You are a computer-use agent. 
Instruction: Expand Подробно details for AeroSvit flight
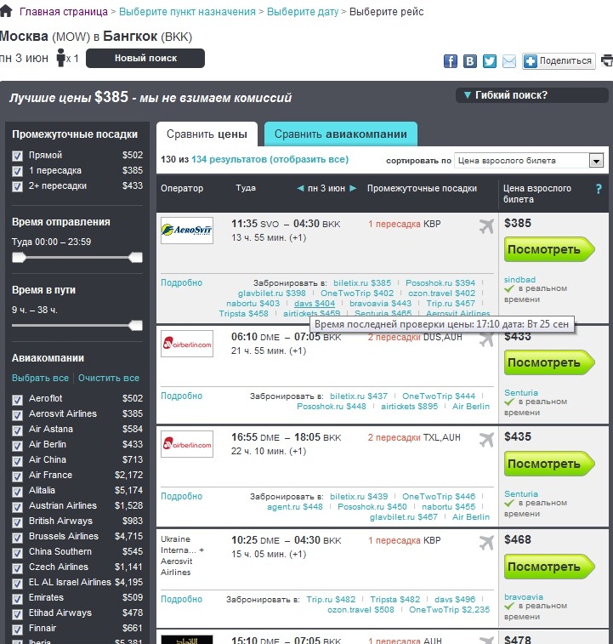click(x=181, y=282)
